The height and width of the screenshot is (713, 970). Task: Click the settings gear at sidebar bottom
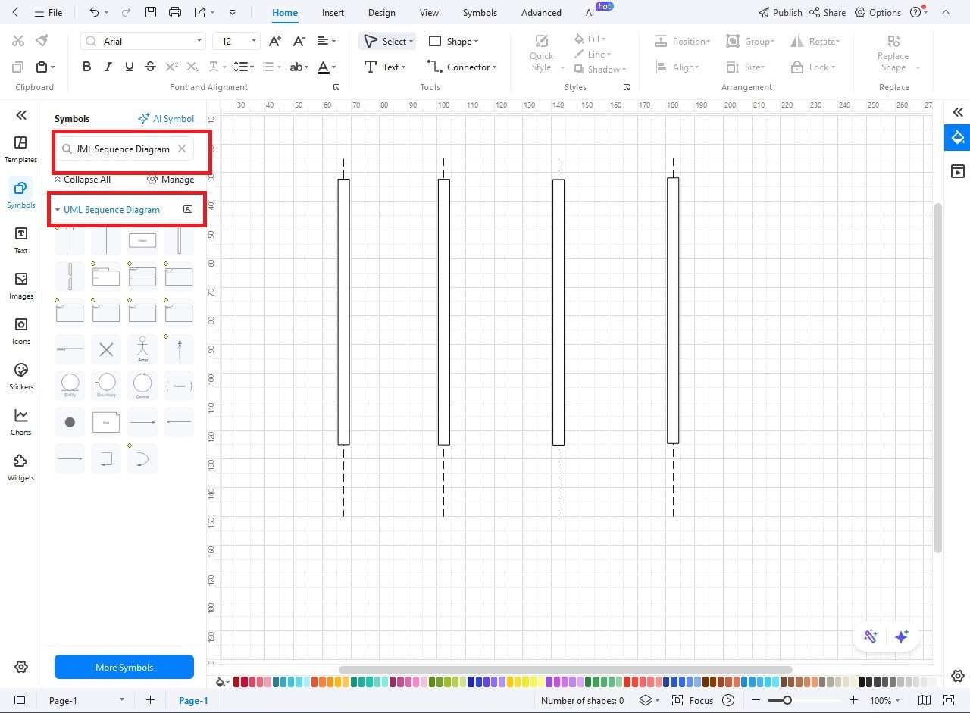click(x=21, y=667)
